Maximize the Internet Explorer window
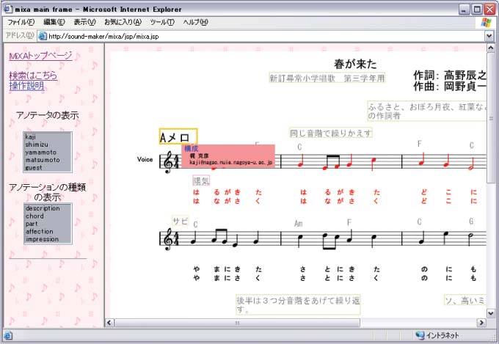 click(x=477, y=10)
